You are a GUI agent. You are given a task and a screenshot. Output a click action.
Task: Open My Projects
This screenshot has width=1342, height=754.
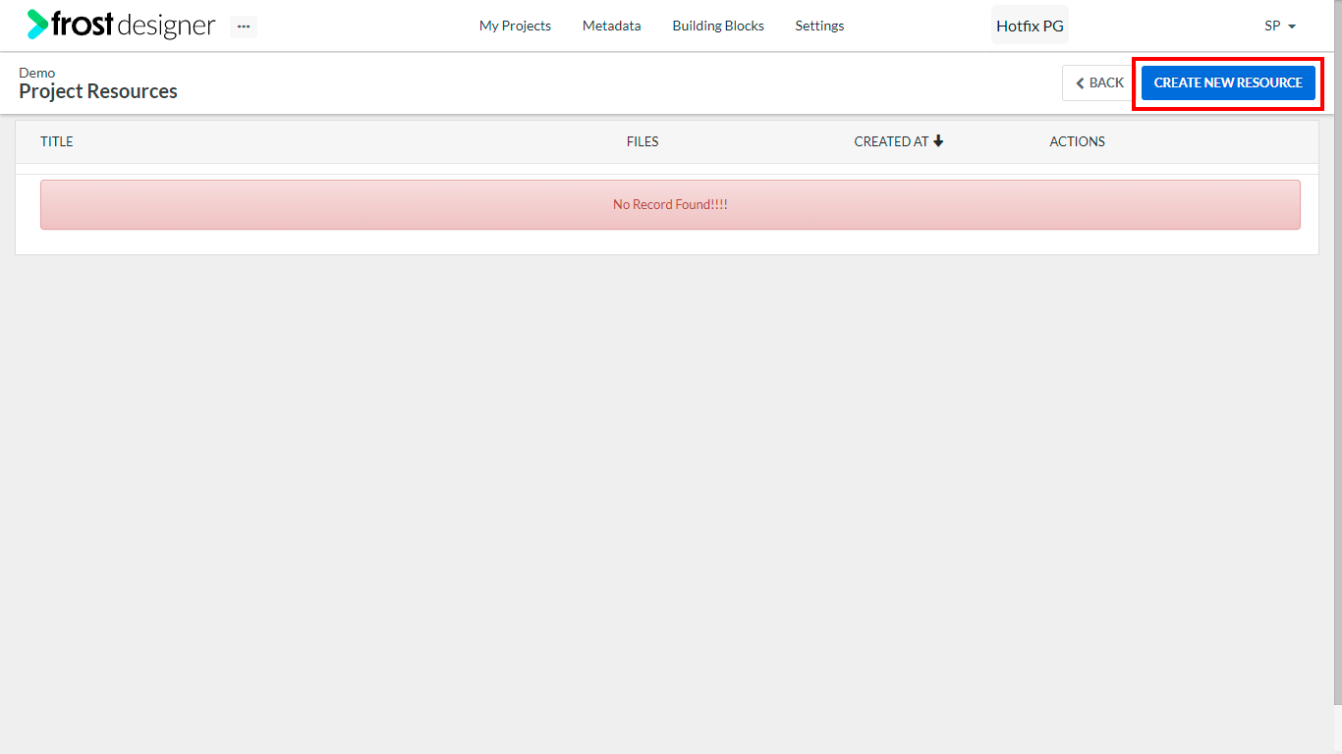[x=515, y=26]
